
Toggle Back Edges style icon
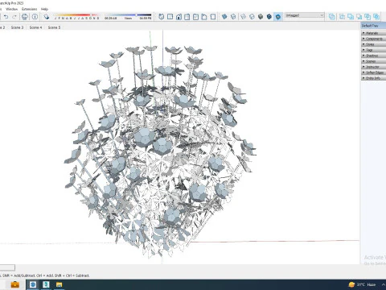pyautogui.click(x=233, y=17)
